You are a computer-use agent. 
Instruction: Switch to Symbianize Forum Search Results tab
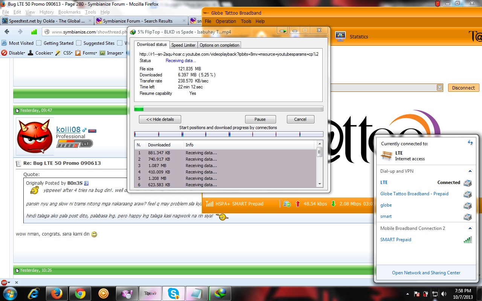click(140, 21)
